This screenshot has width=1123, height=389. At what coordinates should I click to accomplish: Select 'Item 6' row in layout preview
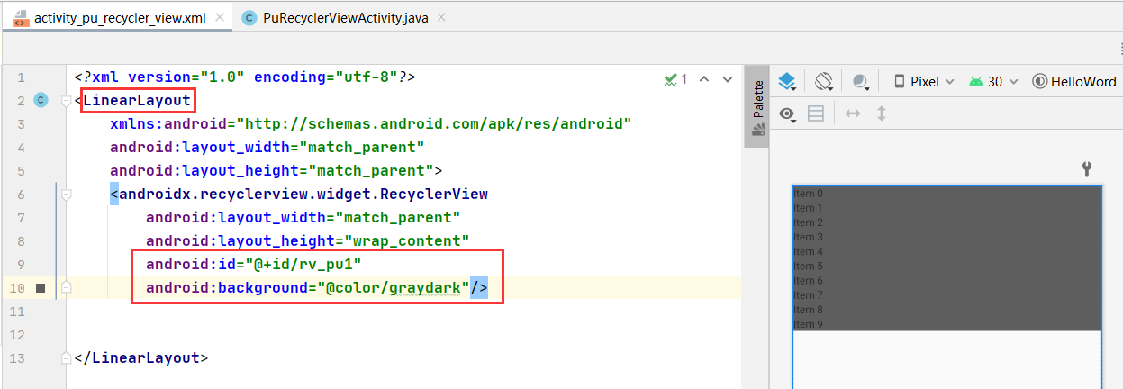(x=946, y=281)
